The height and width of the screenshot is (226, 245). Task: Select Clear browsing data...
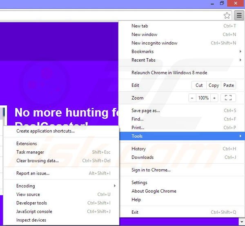(61, 161)
